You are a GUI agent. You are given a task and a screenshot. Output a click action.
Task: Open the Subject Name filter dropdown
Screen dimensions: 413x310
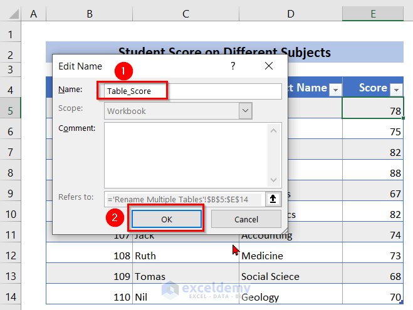click(335, 90)
